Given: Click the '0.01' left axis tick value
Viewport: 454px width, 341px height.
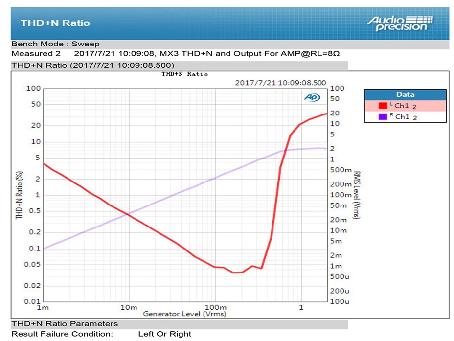Looking at the screenshot, I should 32,301.
